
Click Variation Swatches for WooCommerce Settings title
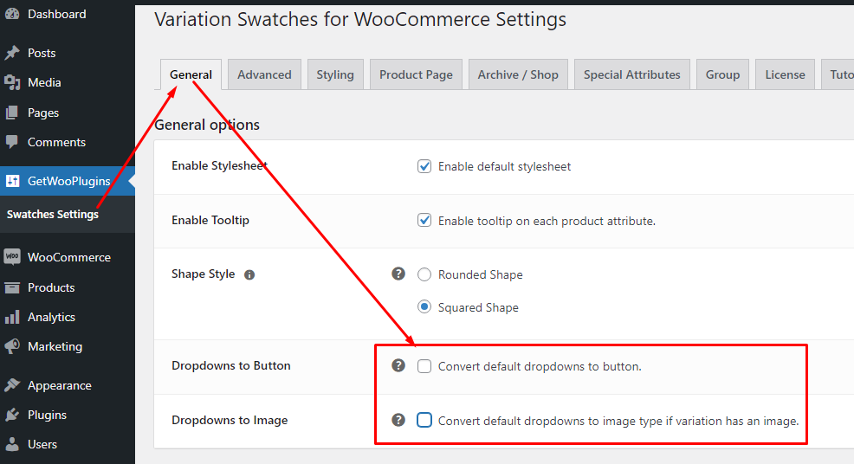coord(360,20)
